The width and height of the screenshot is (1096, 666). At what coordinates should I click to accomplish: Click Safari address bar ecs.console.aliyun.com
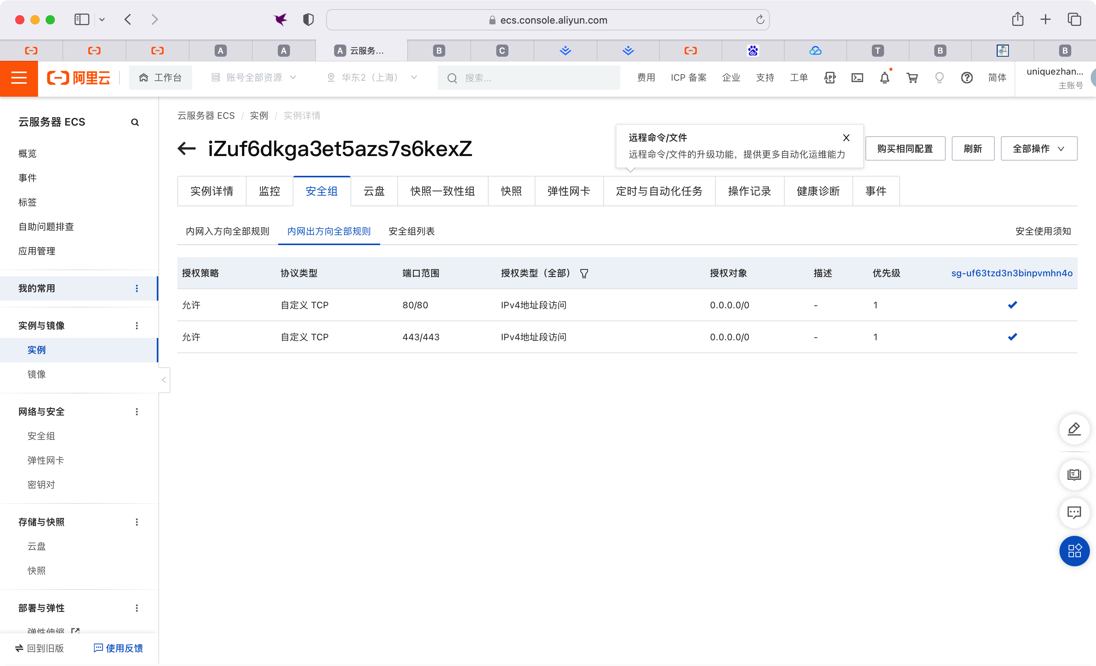pyautogui.click(x=548, y=19)
